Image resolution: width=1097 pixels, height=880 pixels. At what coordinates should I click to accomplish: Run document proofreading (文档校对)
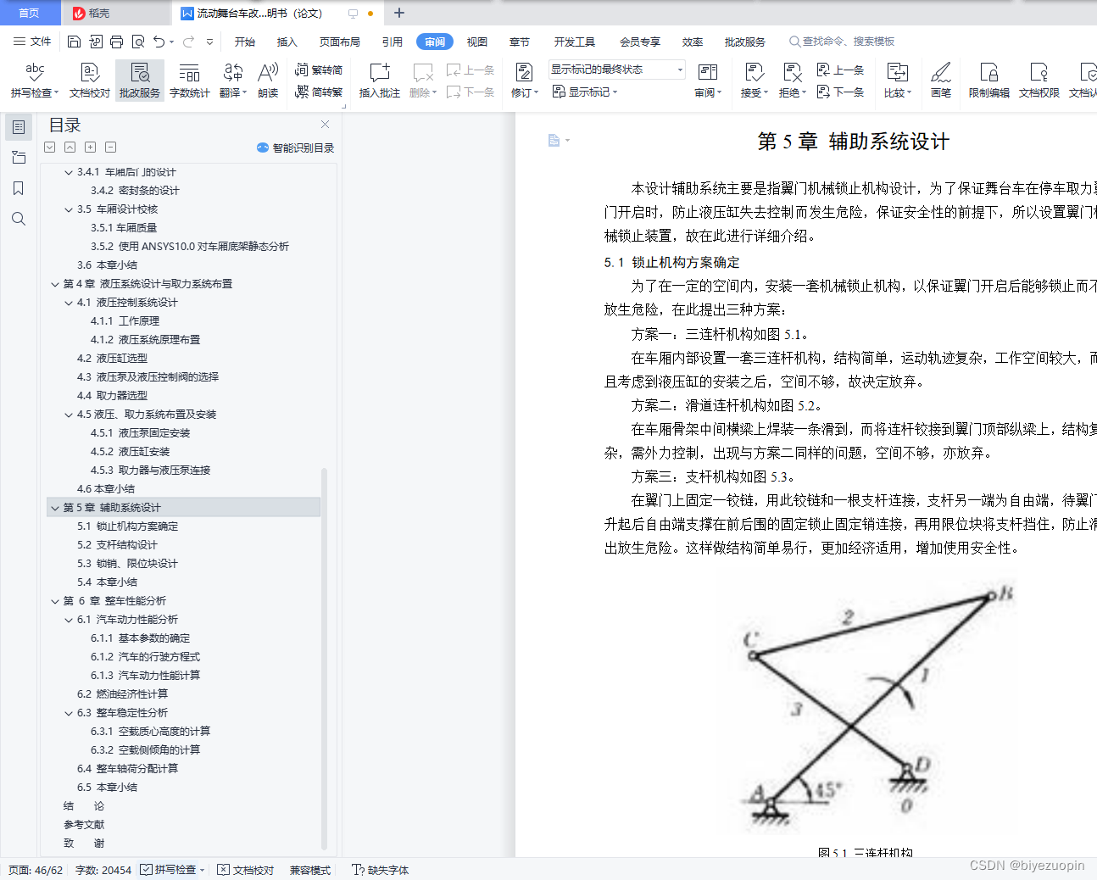coord(90,81)
